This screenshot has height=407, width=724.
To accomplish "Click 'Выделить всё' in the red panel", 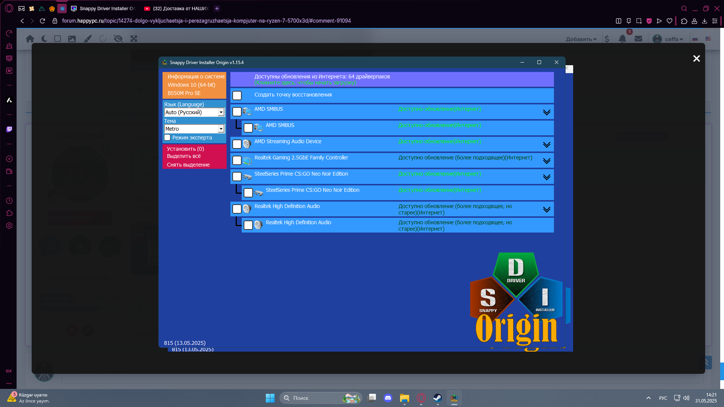I will coord(184,156).
